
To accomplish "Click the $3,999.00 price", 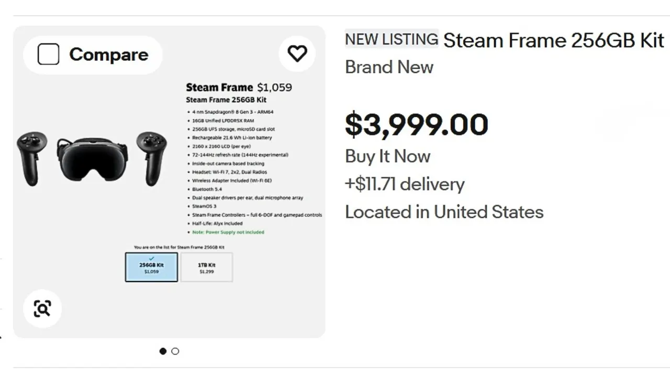I will pos(417,125).
